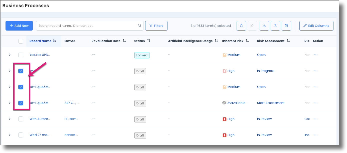347x153 pixels.
Task: Open the Filters panel
Action: coord(156,25)
